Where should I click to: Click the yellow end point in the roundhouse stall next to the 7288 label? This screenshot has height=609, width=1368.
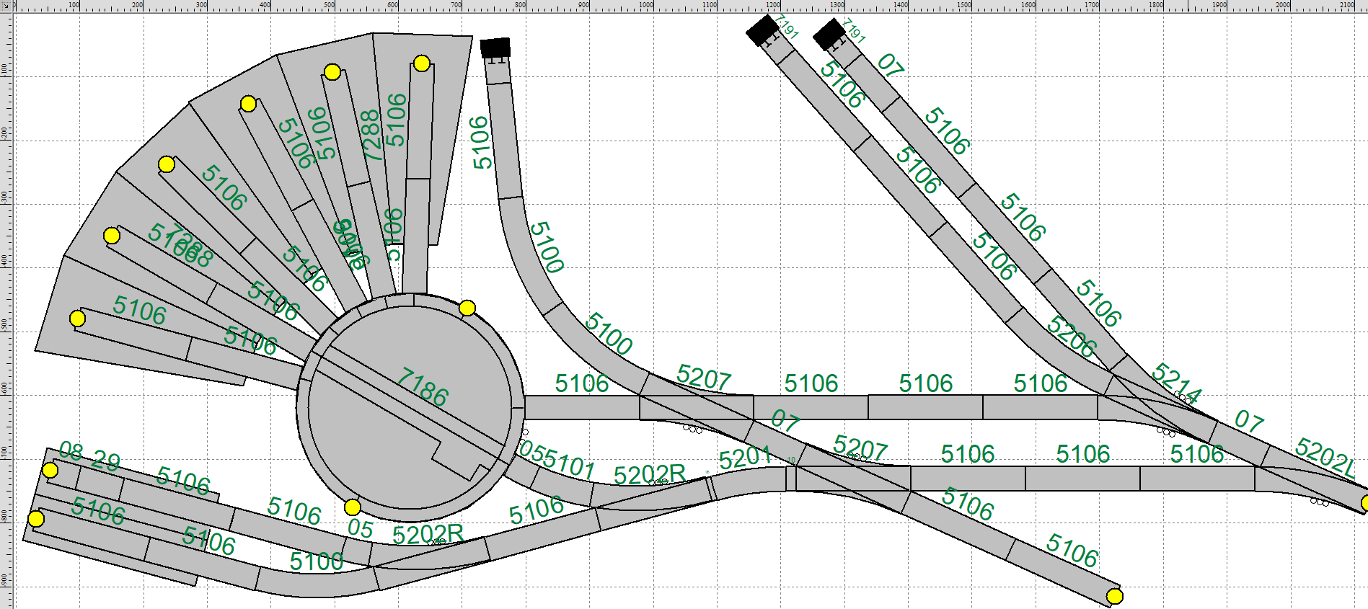[x=332, y=72]
